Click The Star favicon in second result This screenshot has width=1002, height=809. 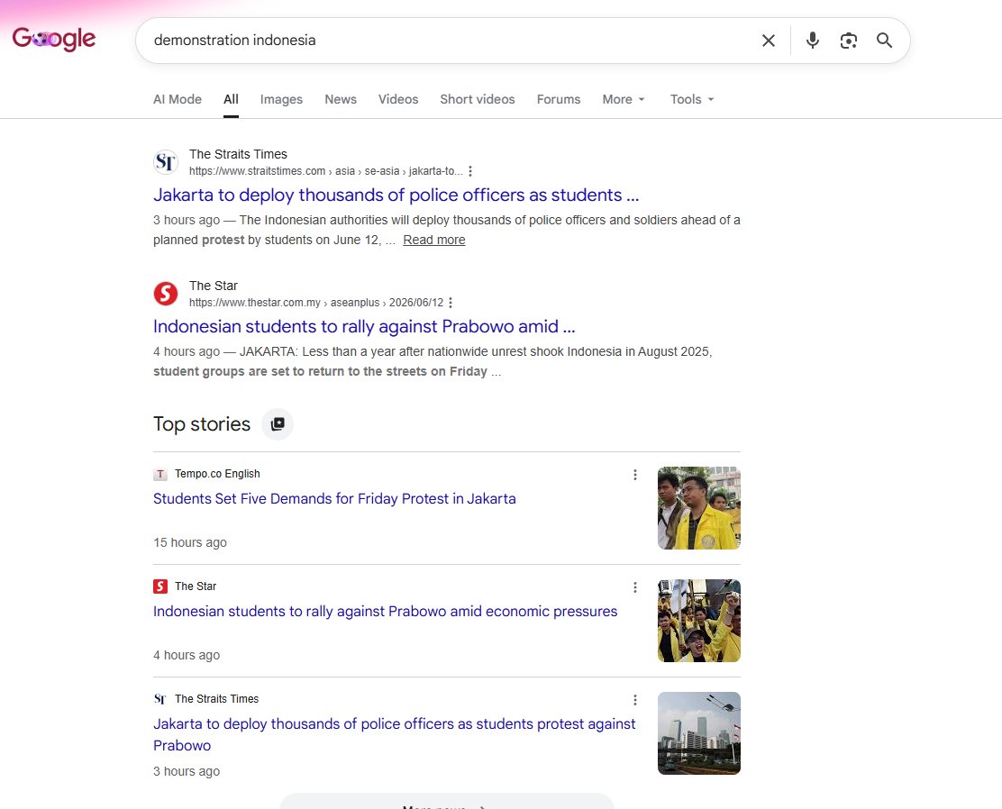[x=166, y=294]
